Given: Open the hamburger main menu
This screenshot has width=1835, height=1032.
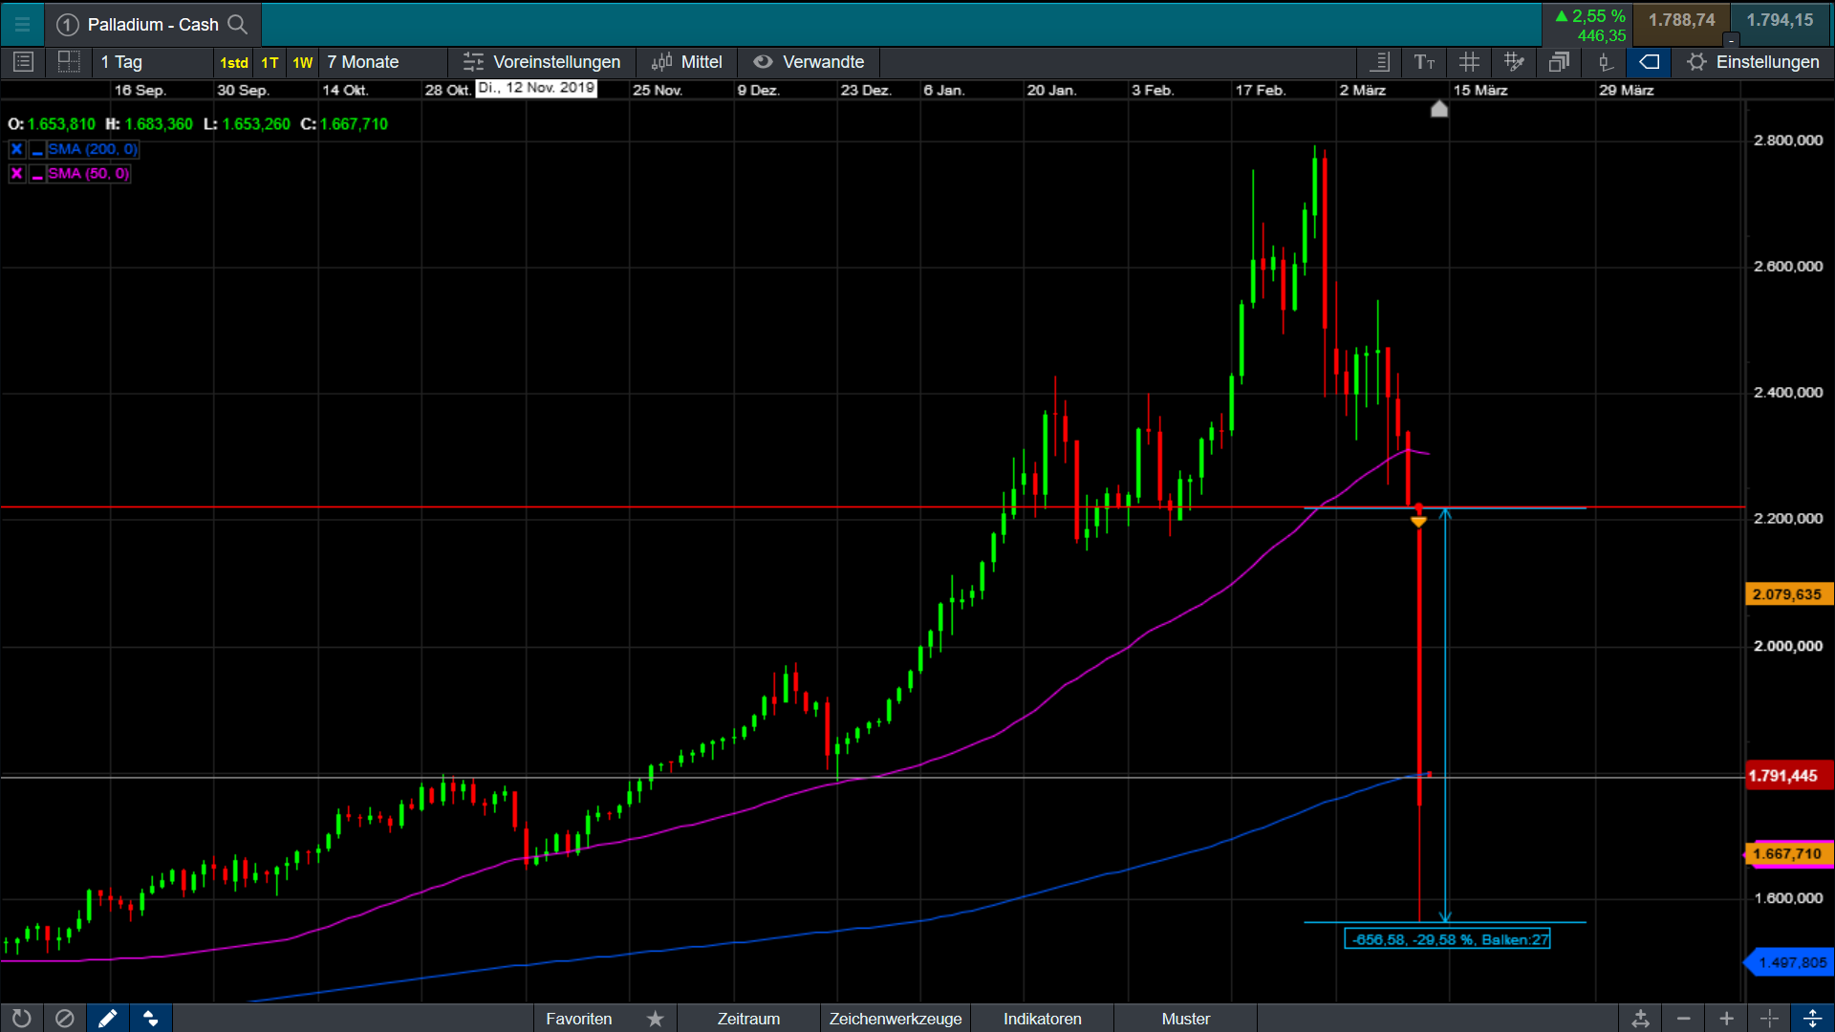Looking at the screenshot, I should point(22,24).
